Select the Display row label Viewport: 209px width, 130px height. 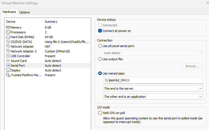15,70
